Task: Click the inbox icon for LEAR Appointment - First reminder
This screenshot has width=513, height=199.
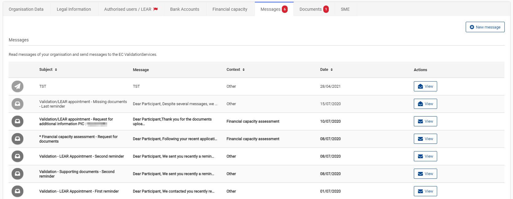Action: coord(17,191)
